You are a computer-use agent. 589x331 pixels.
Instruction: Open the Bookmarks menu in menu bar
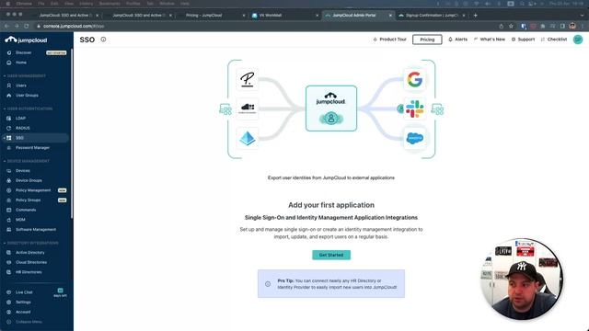click(x=110, y=4)
